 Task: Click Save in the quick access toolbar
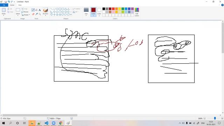point(6,2)
